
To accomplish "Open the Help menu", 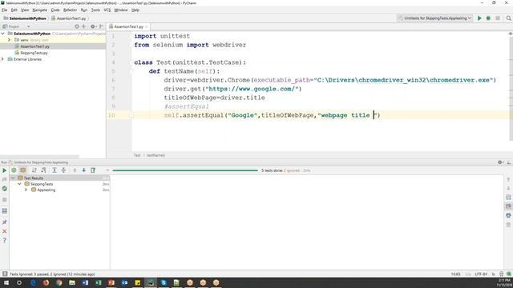I will [x=135, y=10].
